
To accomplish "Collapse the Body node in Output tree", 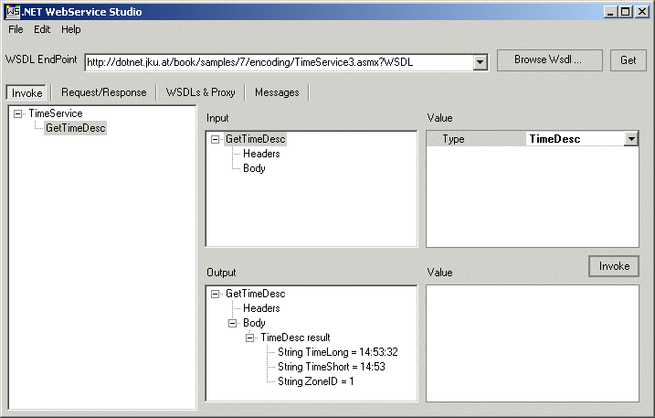I will click(x=233, y=324).
